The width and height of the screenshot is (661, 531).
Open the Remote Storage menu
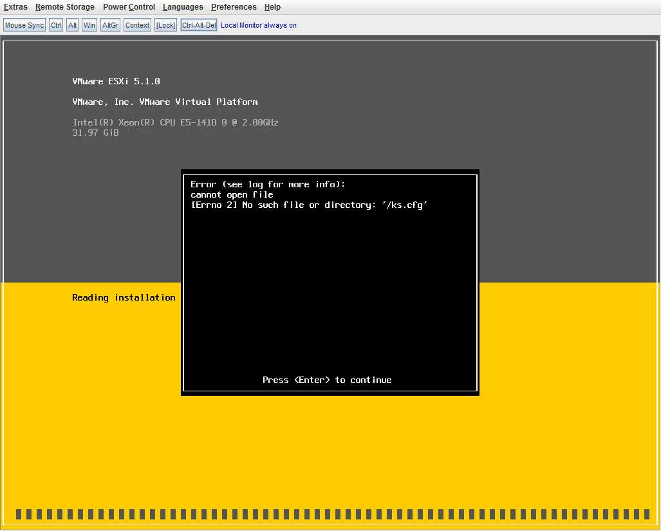point(64,7)
